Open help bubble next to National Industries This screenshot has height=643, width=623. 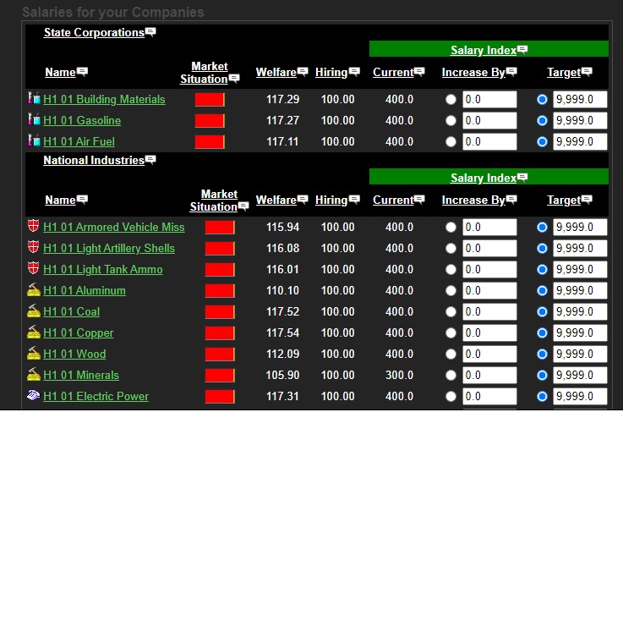coord(150,160)
